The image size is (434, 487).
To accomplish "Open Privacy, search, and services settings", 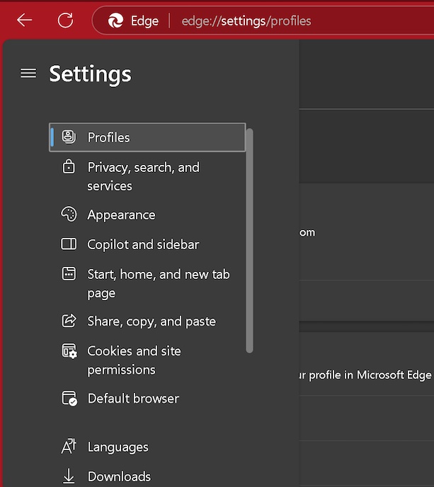I will pyautogui.click(x=143, y=176).
